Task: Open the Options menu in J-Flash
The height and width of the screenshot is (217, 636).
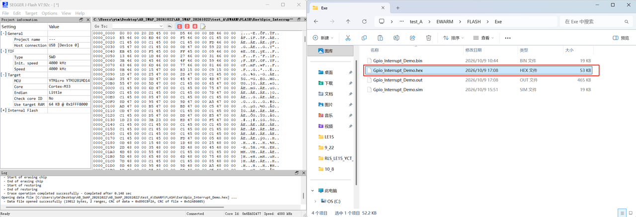Action: pos(49,13)
